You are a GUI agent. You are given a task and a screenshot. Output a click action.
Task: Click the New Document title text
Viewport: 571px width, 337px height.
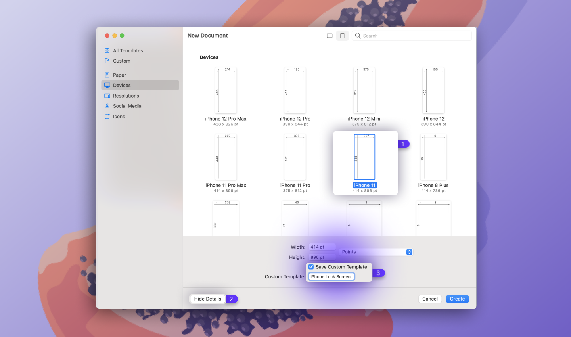pos(208,36)
